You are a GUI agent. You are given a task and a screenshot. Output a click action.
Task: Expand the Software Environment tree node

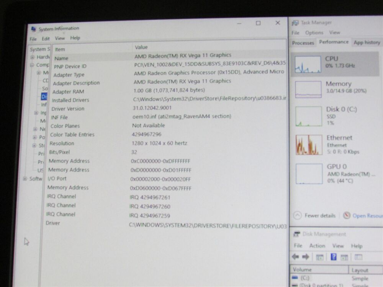point(25,179)
